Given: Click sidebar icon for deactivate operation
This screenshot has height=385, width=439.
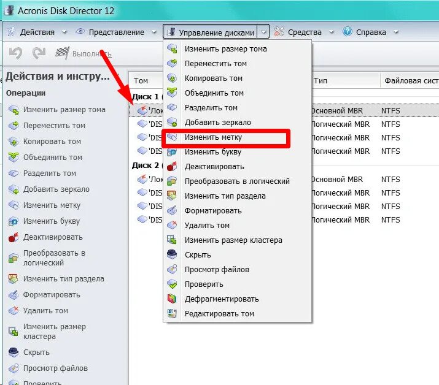Looking at the screenshot, I should point(14,237).
